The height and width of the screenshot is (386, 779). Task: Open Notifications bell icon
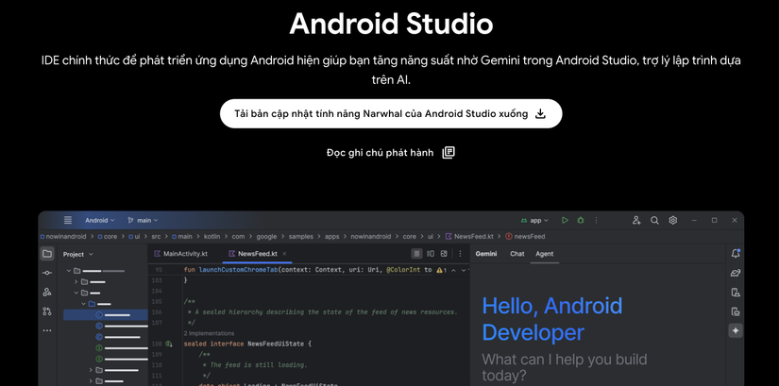(x=736, y=253)
